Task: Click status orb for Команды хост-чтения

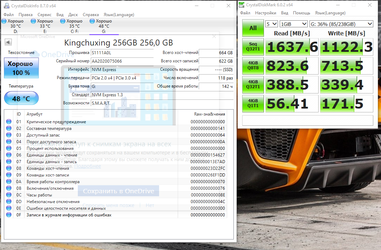Action: [9, 168]
